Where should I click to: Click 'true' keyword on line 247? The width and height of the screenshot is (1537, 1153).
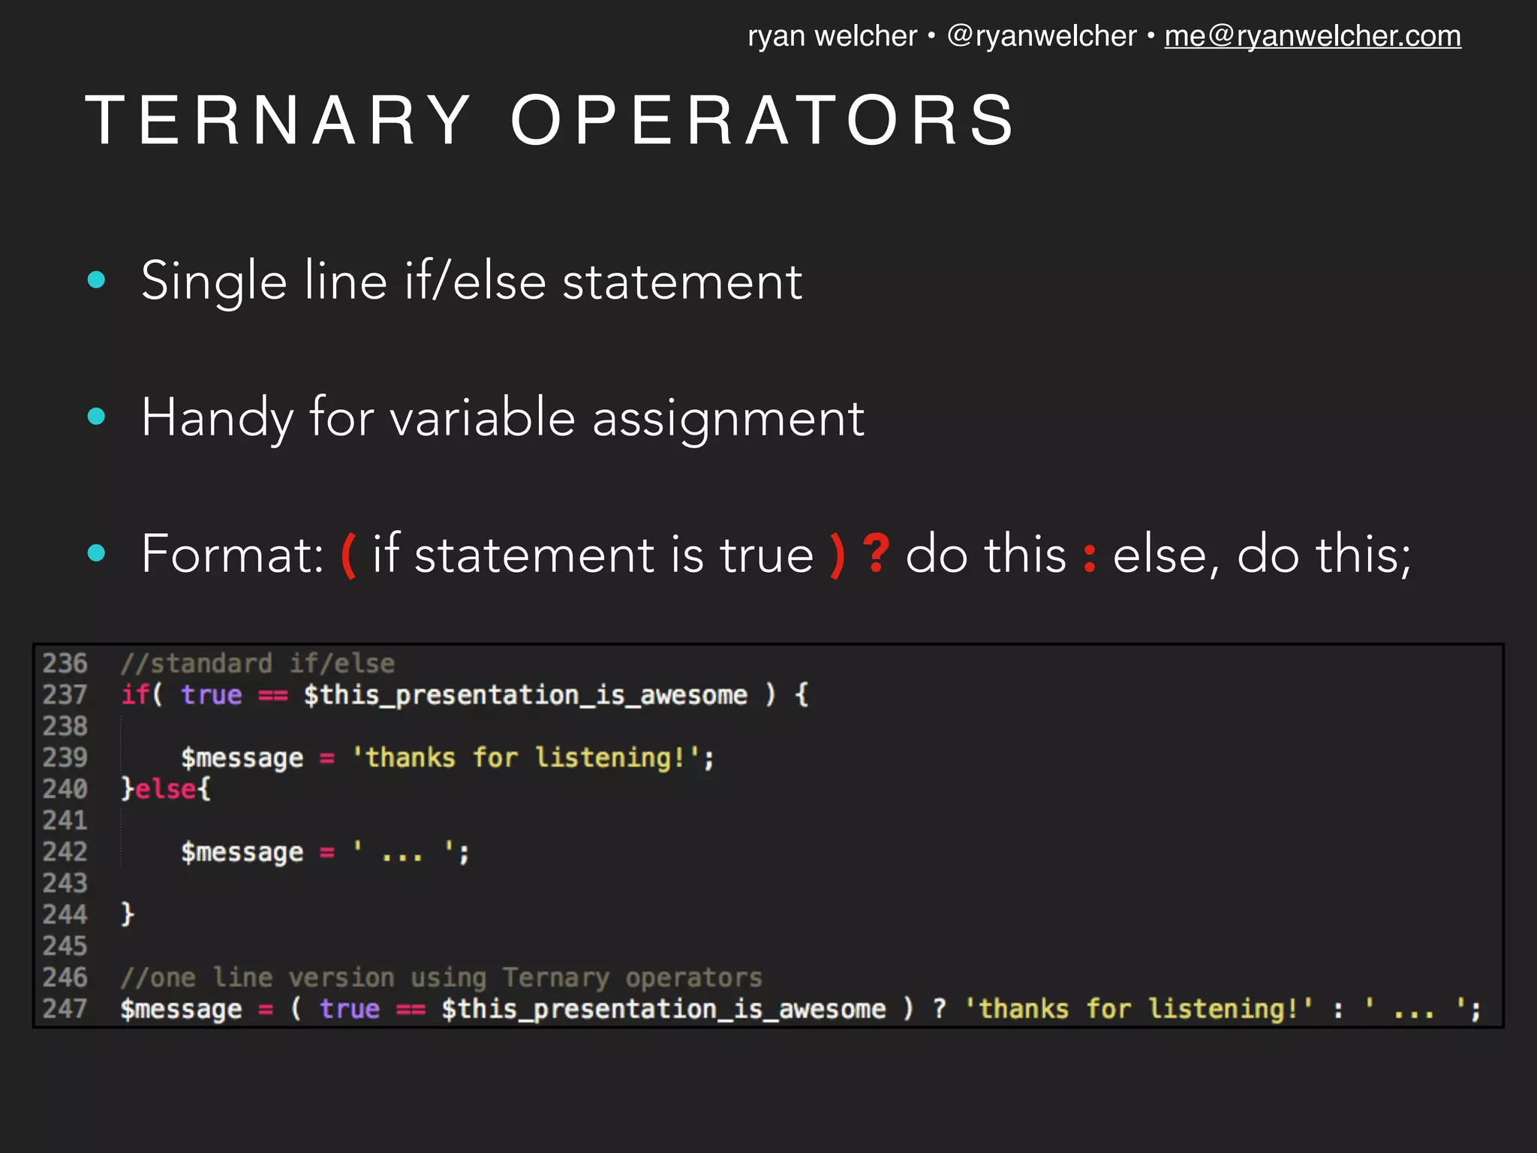pos(350,1009)
